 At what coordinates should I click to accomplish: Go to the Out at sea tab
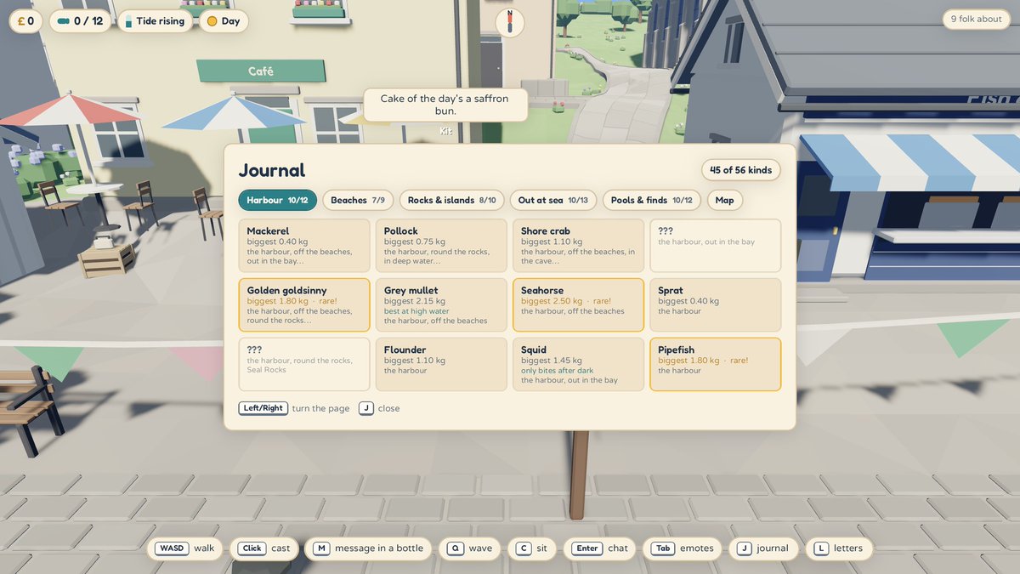point(553,201)
